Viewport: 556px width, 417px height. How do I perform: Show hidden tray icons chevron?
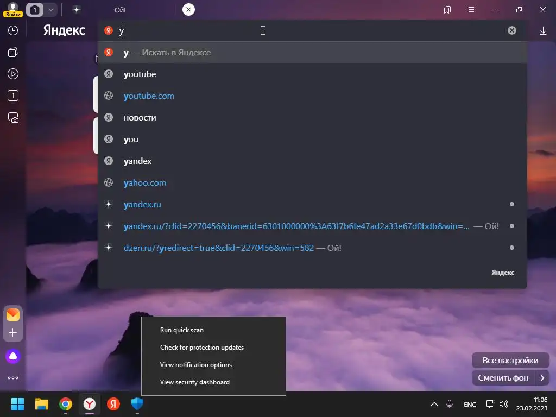pos(434,404)
